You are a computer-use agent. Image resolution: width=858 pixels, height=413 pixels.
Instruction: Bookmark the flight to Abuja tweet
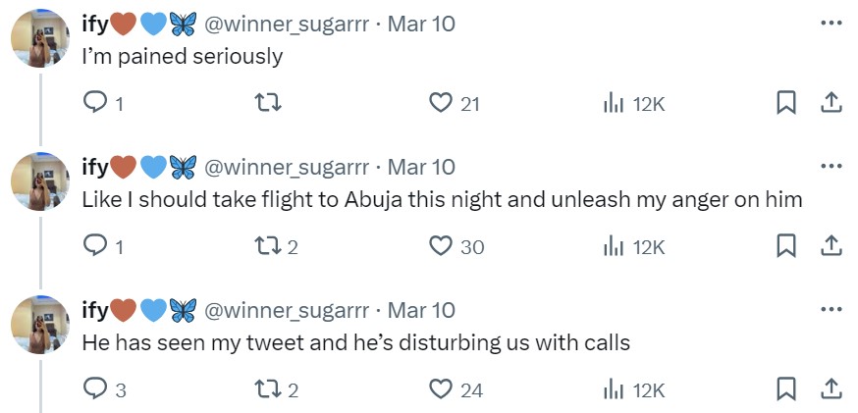click(785, 246)
